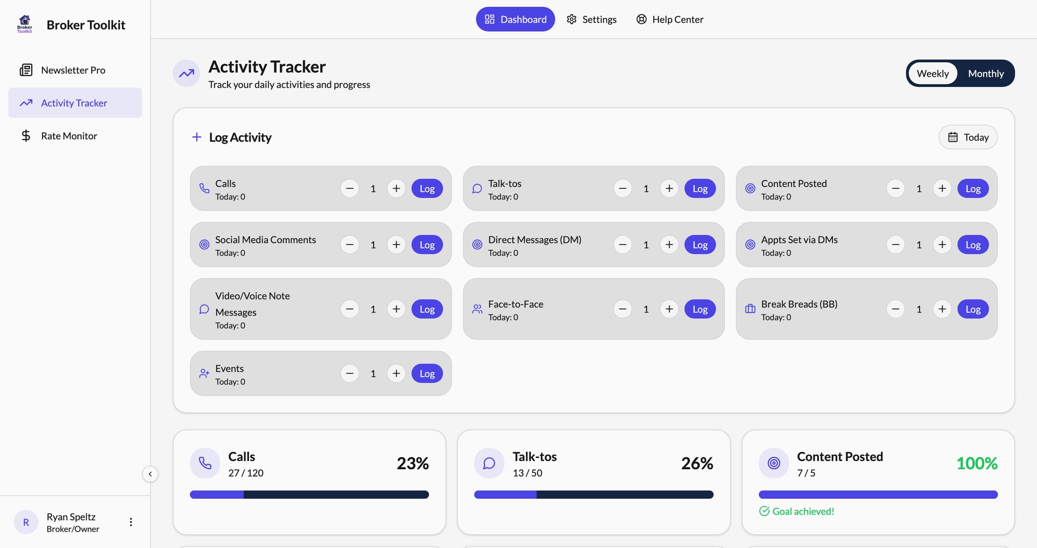Click the Face-to-Face people icon

477,309
